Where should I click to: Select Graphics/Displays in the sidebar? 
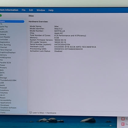[x=8, y=53]
